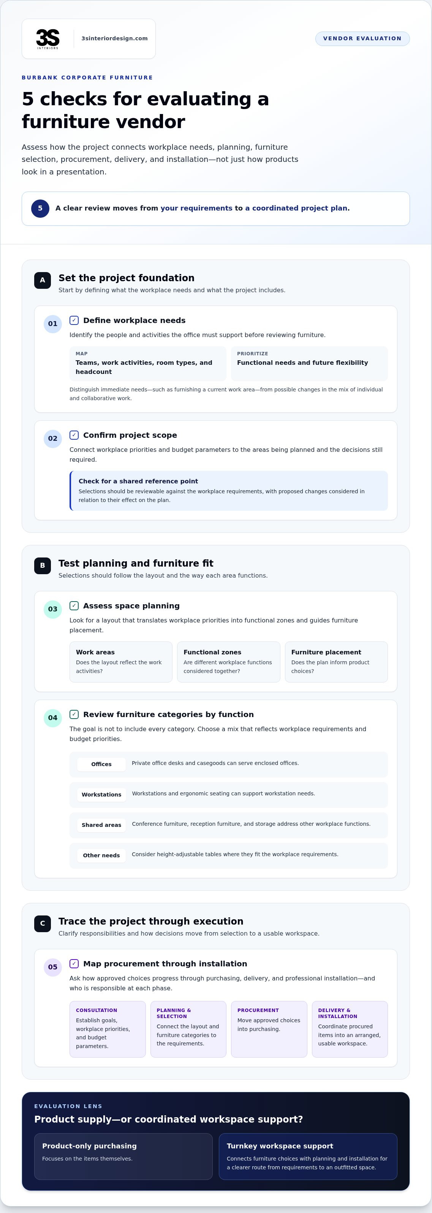Select the Offices category label
432x1213 pixels.
pos(101,764)
